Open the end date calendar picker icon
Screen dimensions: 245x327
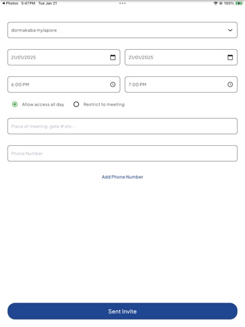point(230,57)
